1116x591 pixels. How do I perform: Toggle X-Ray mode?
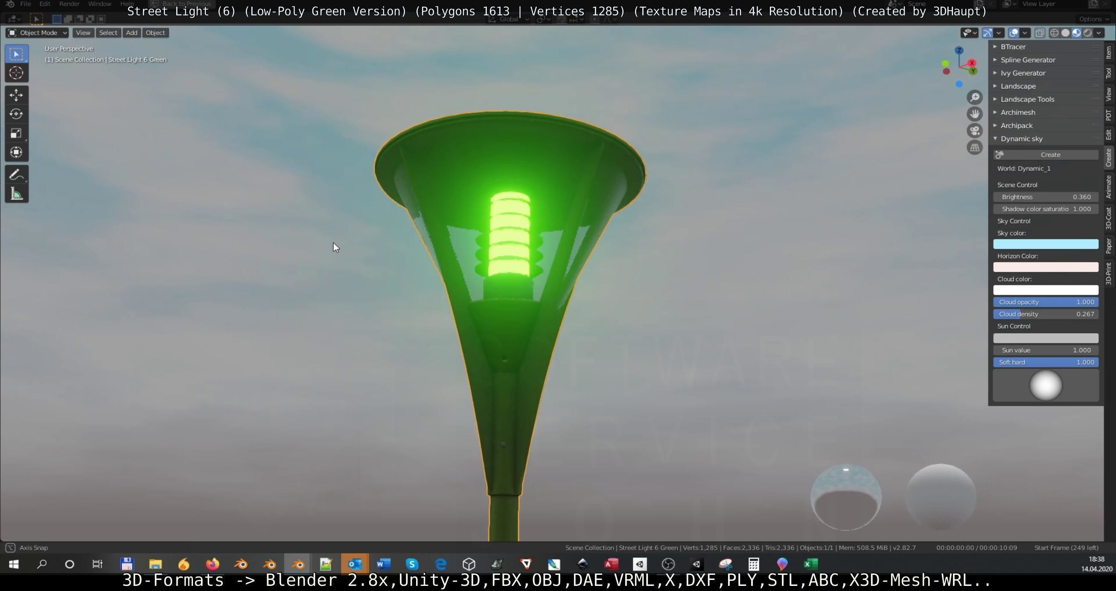coord(1039,33)
